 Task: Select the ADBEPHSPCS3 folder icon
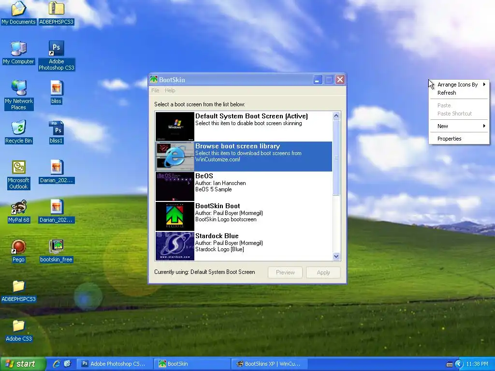[x=19, y=290]
